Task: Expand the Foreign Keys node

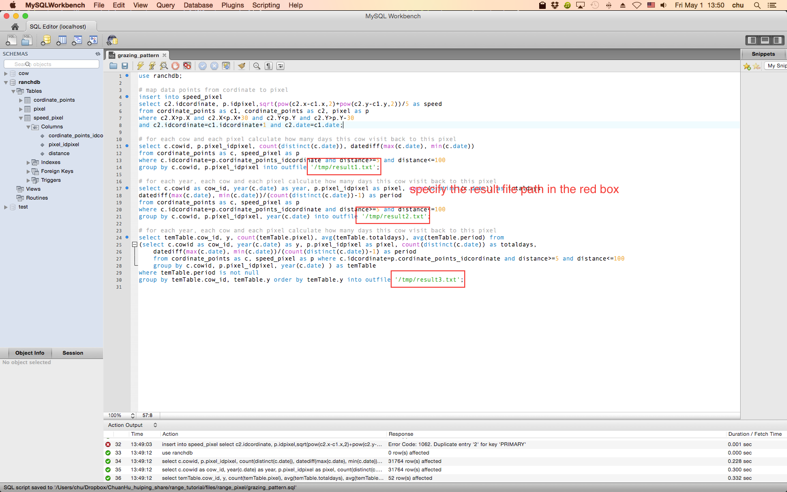Action: pyautogui.click(x=28, y=171)
